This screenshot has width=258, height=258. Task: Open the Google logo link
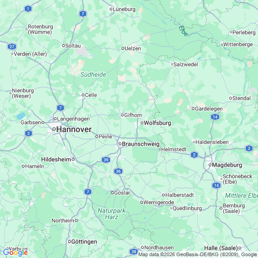pos(16,253)
